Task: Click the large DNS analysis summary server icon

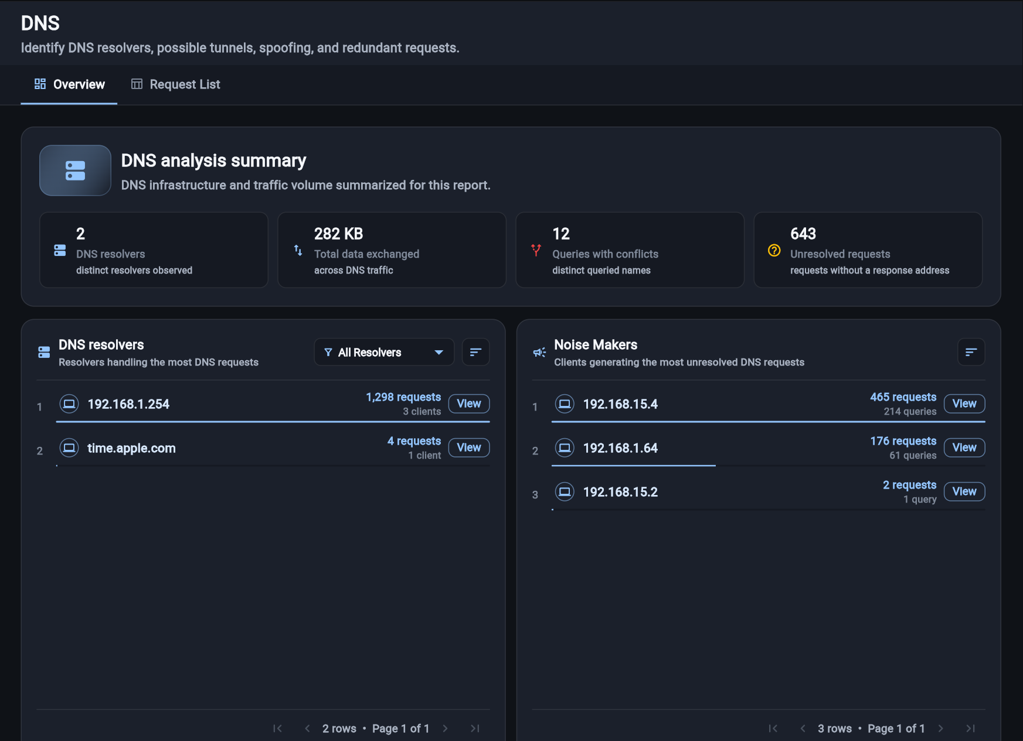Action: pyautogui.click(x=75, y=170)
